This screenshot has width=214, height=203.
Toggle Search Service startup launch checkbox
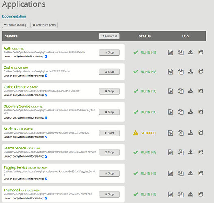(46, 156)
